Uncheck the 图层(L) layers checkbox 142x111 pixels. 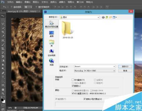coord(73,86)
